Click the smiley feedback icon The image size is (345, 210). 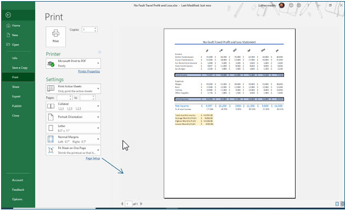point(291,5)
